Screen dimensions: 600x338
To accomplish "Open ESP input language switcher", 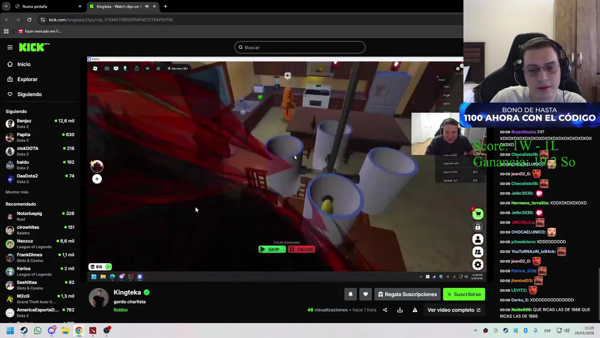I will pos(547,331).
